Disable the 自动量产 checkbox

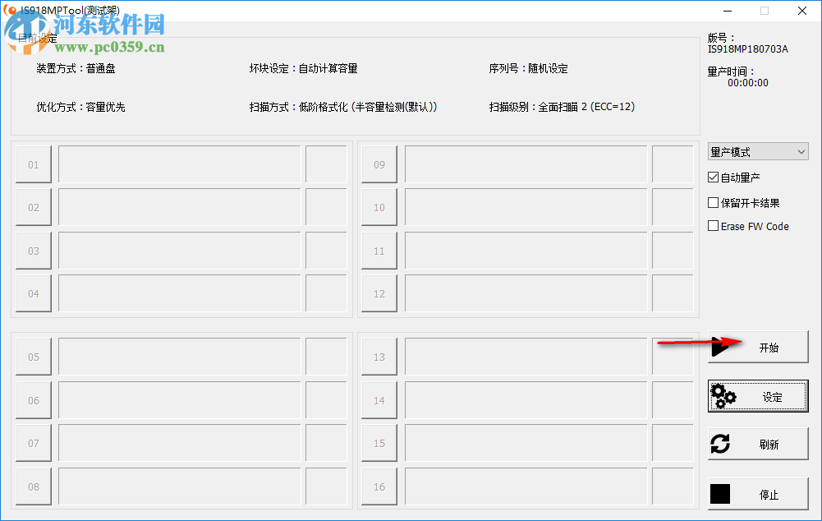tap(713, 177)
